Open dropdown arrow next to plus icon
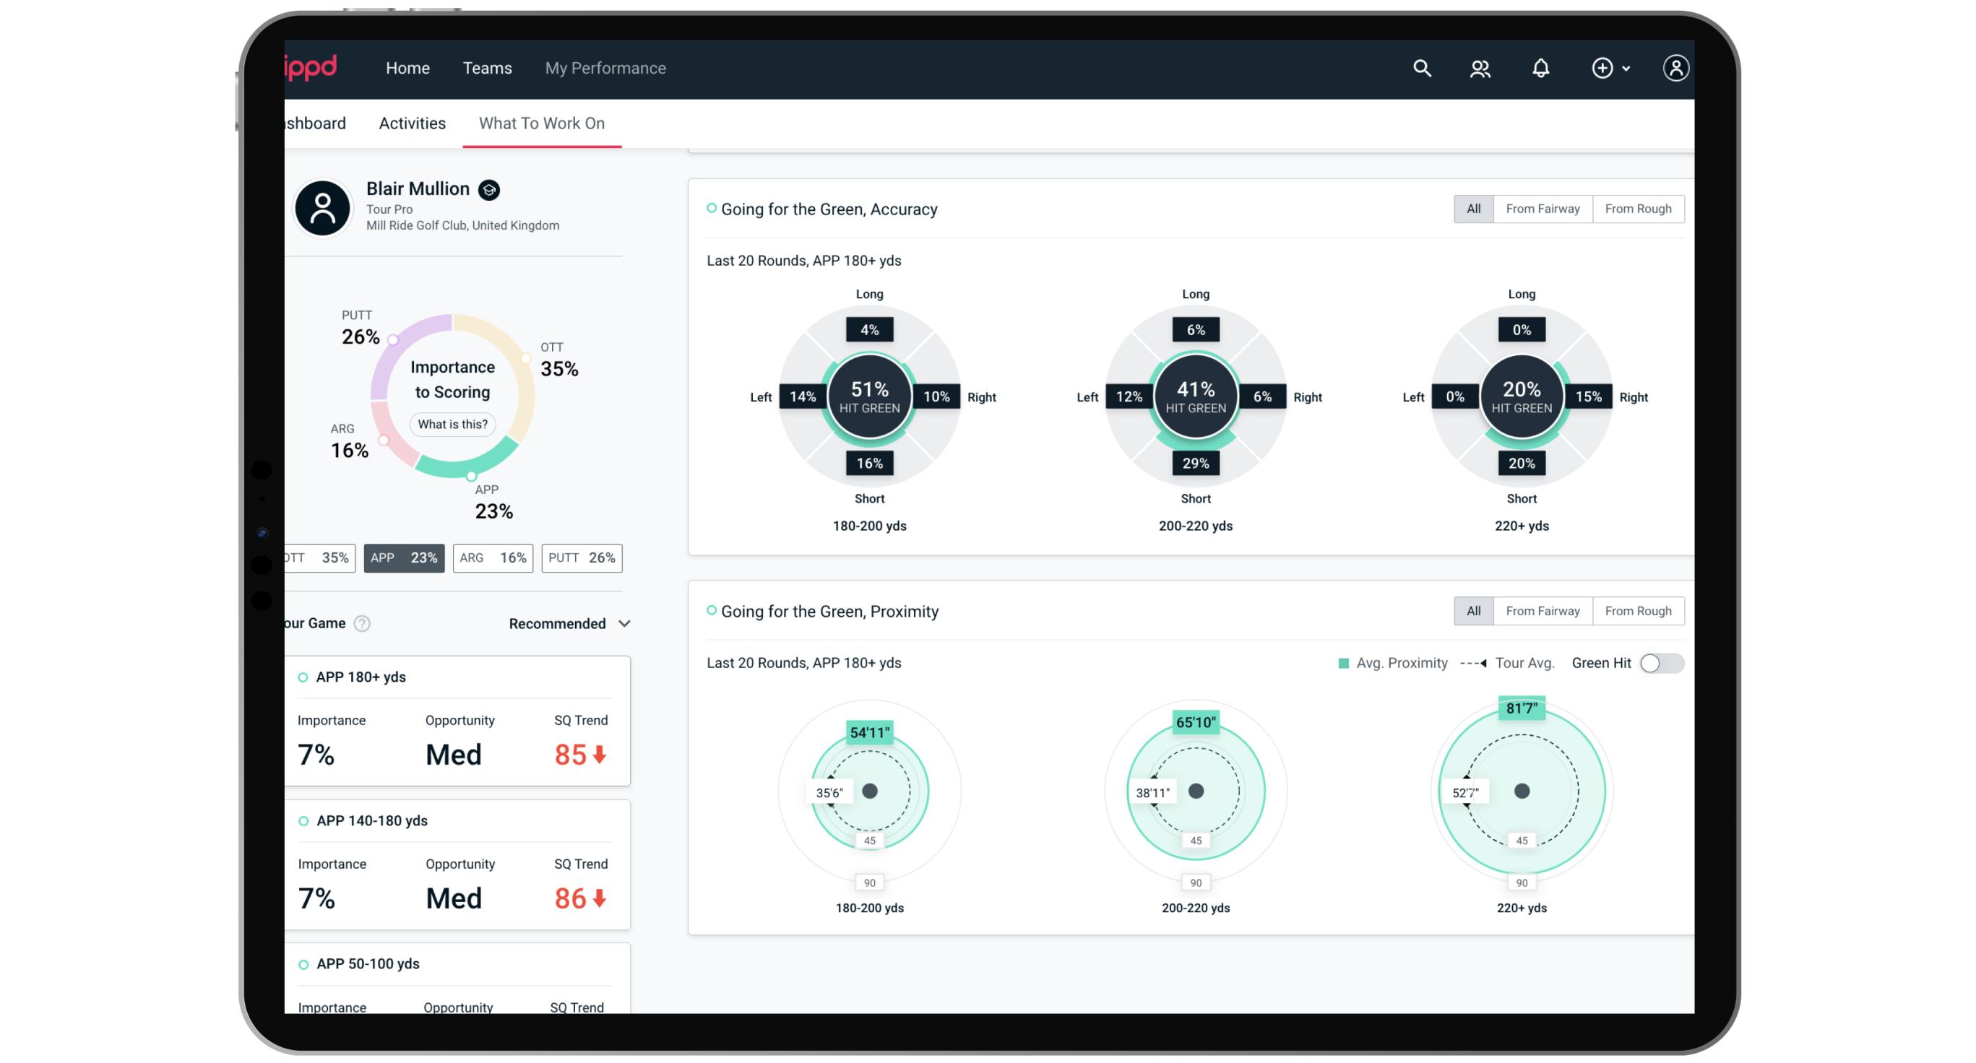The image size is (1976, 1063). click(1626, 69)
